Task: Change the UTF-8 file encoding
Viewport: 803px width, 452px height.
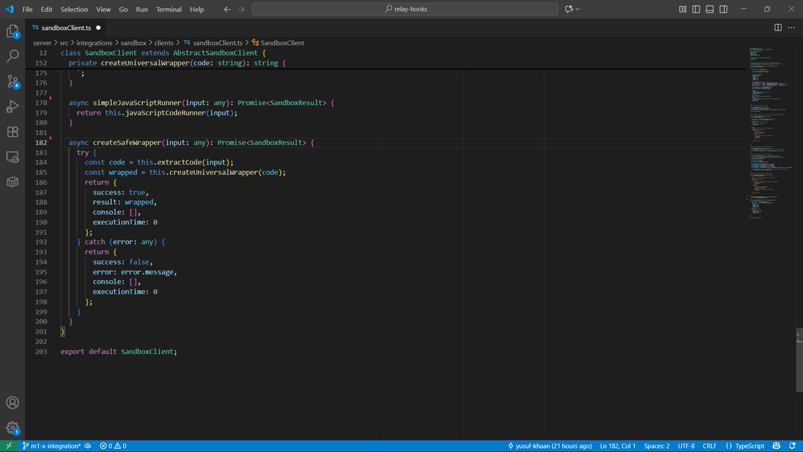Action: click(685, 445)
